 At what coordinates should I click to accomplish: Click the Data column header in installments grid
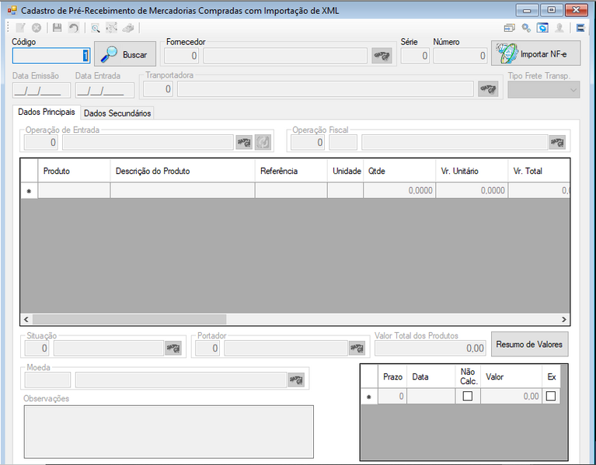431,377
